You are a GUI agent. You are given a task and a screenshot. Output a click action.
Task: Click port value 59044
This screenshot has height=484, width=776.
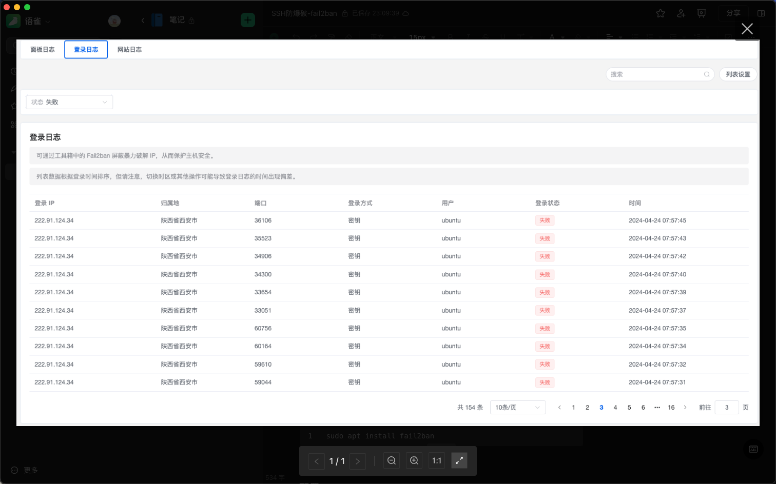263,382
